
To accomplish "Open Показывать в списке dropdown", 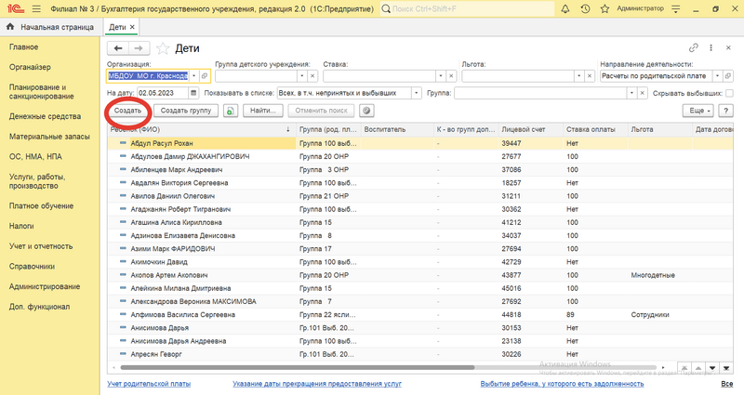I will click(x=417, y=94).
